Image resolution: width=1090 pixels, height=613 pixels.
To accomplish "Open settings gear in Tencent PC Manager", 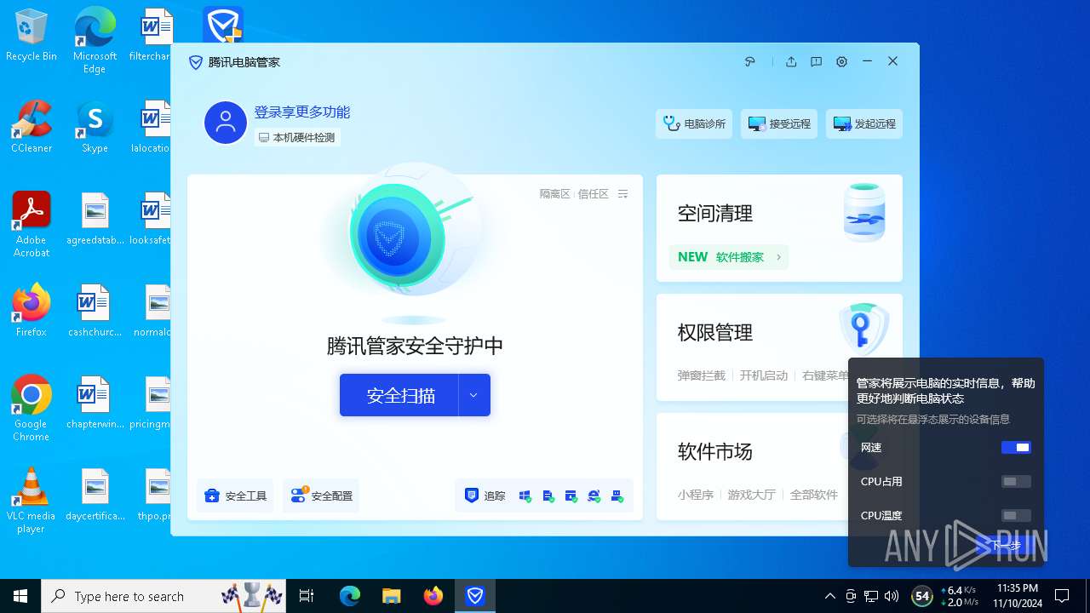I will point(841,62).
